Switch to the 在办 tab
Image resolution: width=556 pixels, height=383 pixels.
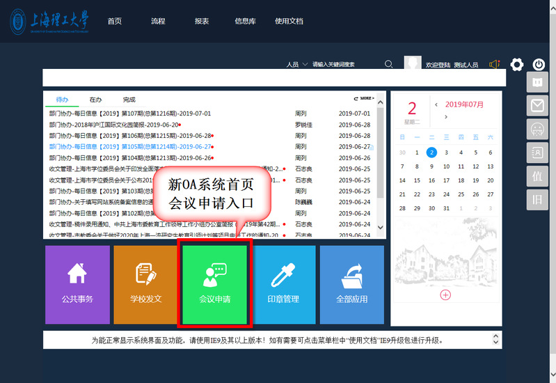click(95, 100)
